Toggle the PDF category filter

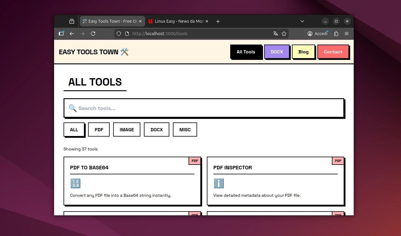point(99,130)
